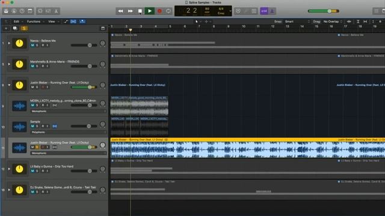Click yellow knob icon of Drip Too Hard

19,169
